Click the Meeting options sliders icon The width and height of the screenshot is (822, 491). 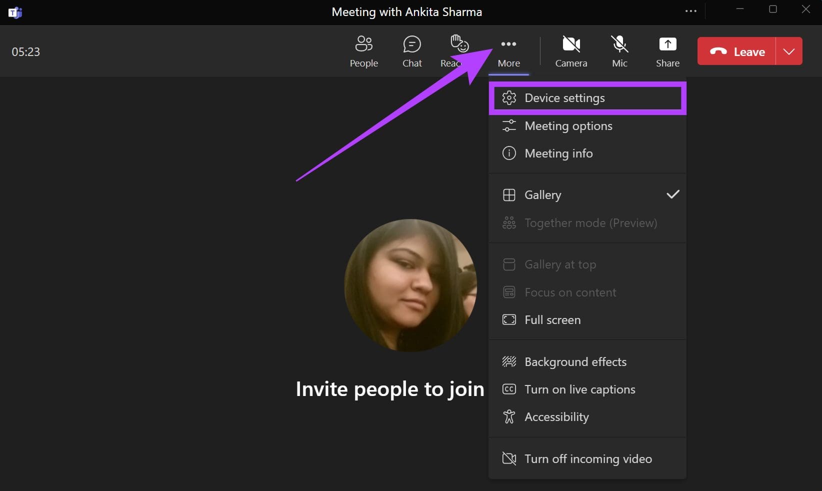pyautogui.click(x=509, y=125)
